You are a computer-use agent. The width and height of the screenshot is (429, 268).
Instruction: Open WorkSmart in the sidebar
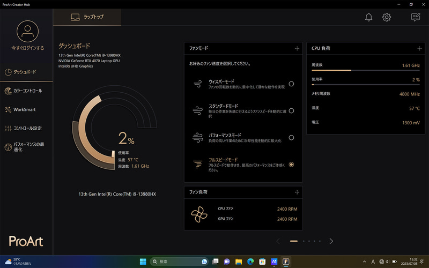[x=26, y=110]
